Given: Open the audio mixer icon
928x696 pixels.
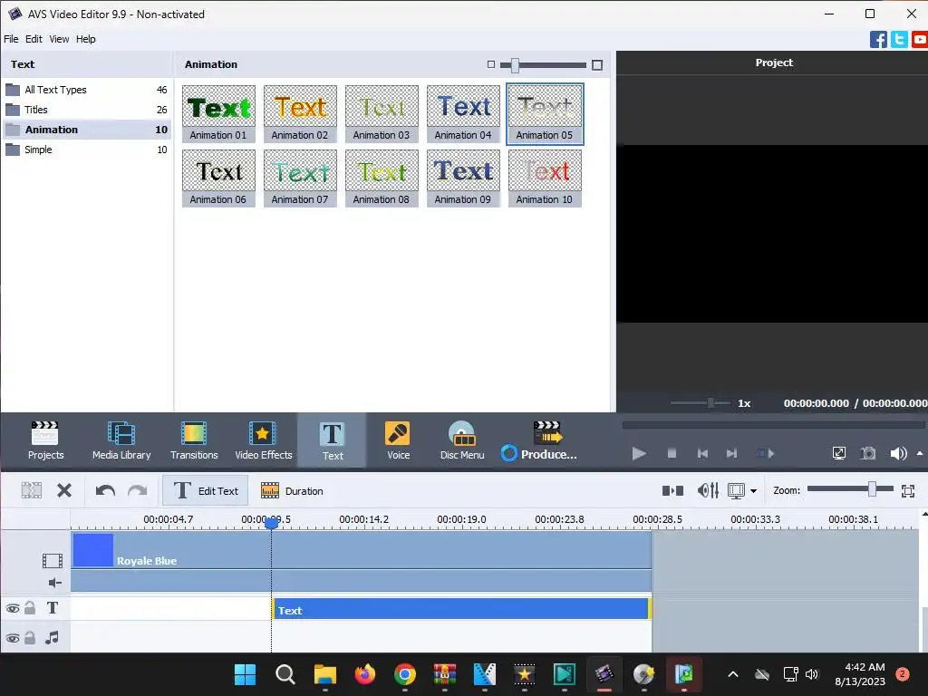Looking at the screenshot, I should [708, 490].
